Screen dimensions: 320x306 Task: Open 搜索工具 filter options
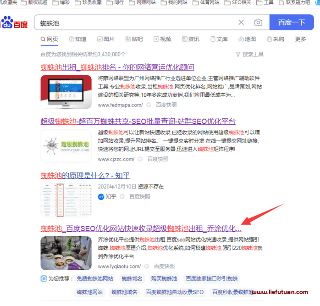pyautogui.click(x=249, y=54)
